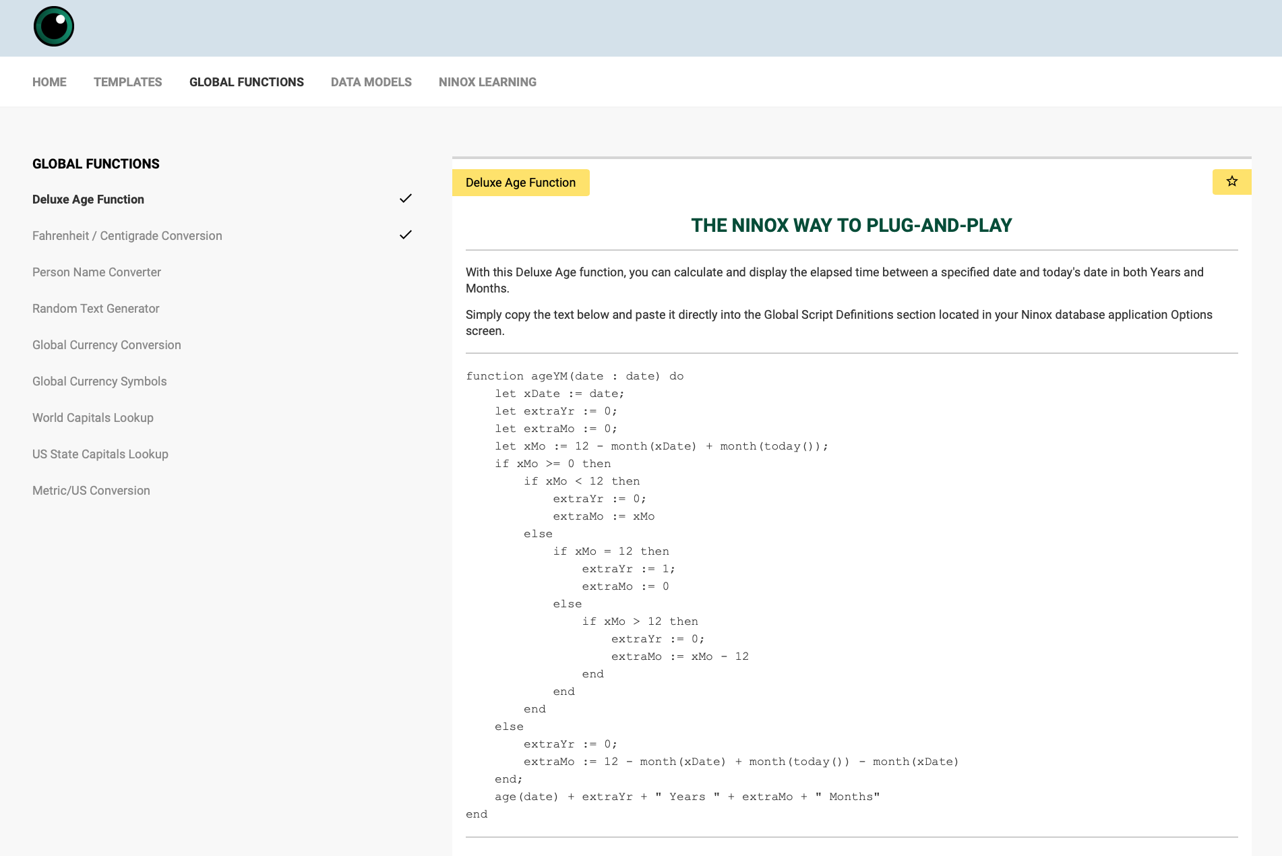The height and width of the screenshot is (856, 1282).
Task: Choose US State Capitals Lookup
Action: [x=100, y=454]
